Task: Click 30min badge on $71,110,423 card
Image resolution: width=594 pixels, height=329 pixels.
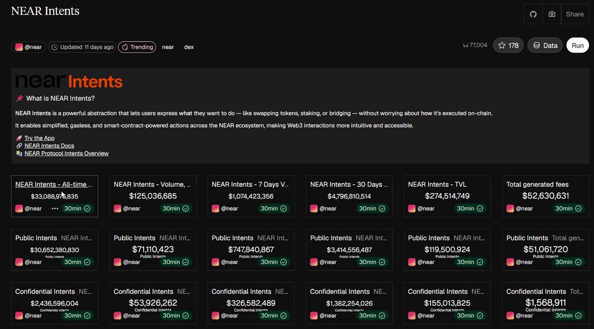Action: click(x=175, y=262)
